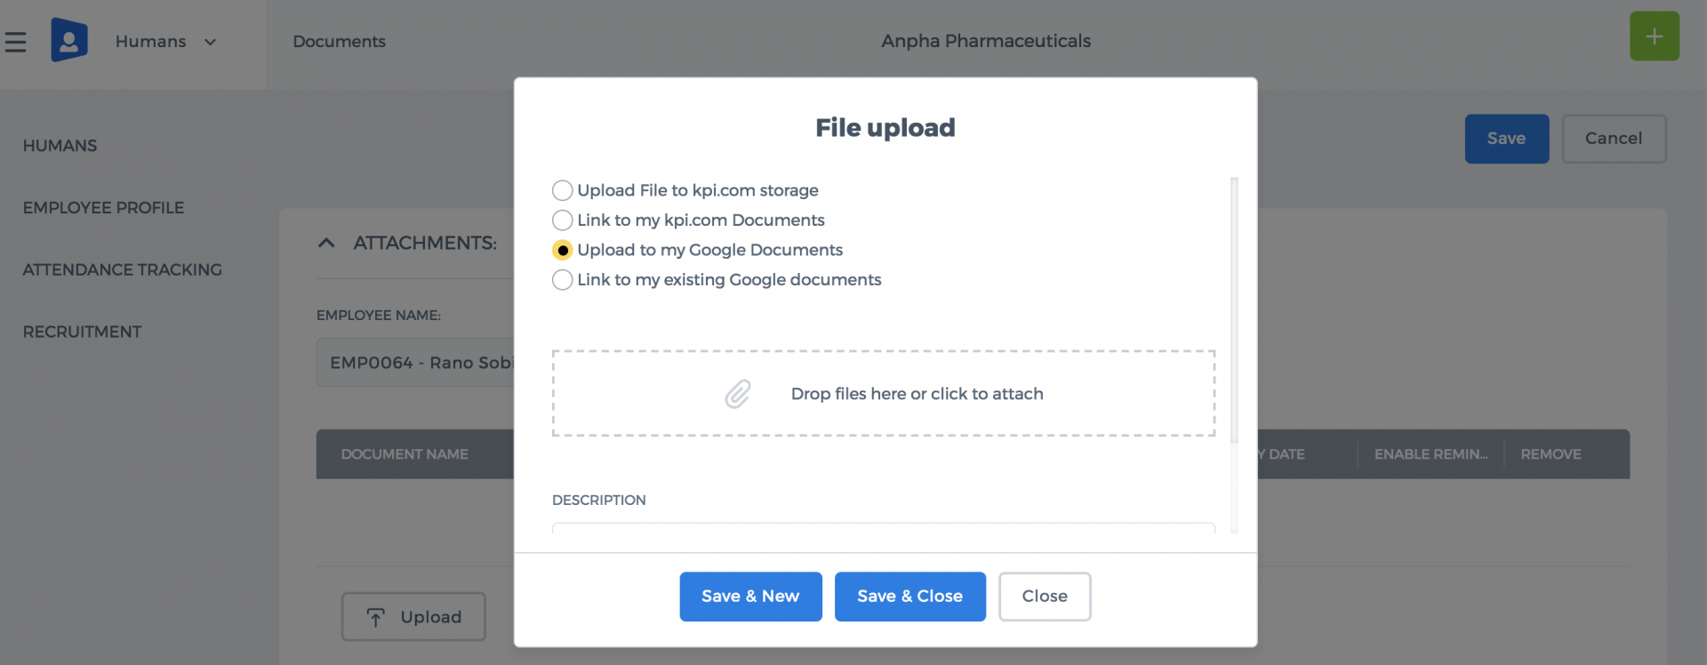This screenshot has height=665, width=1707.
Task: Open the hamburger menu icon
Action: pos(15,42)
